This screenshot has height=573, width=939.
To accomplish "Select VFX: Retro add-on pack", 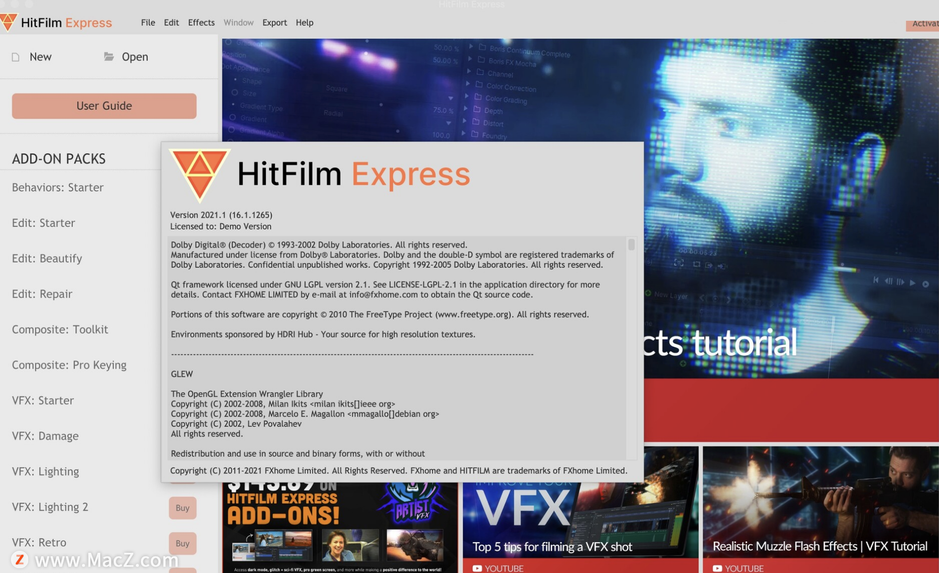I will (x=39, y=543).
